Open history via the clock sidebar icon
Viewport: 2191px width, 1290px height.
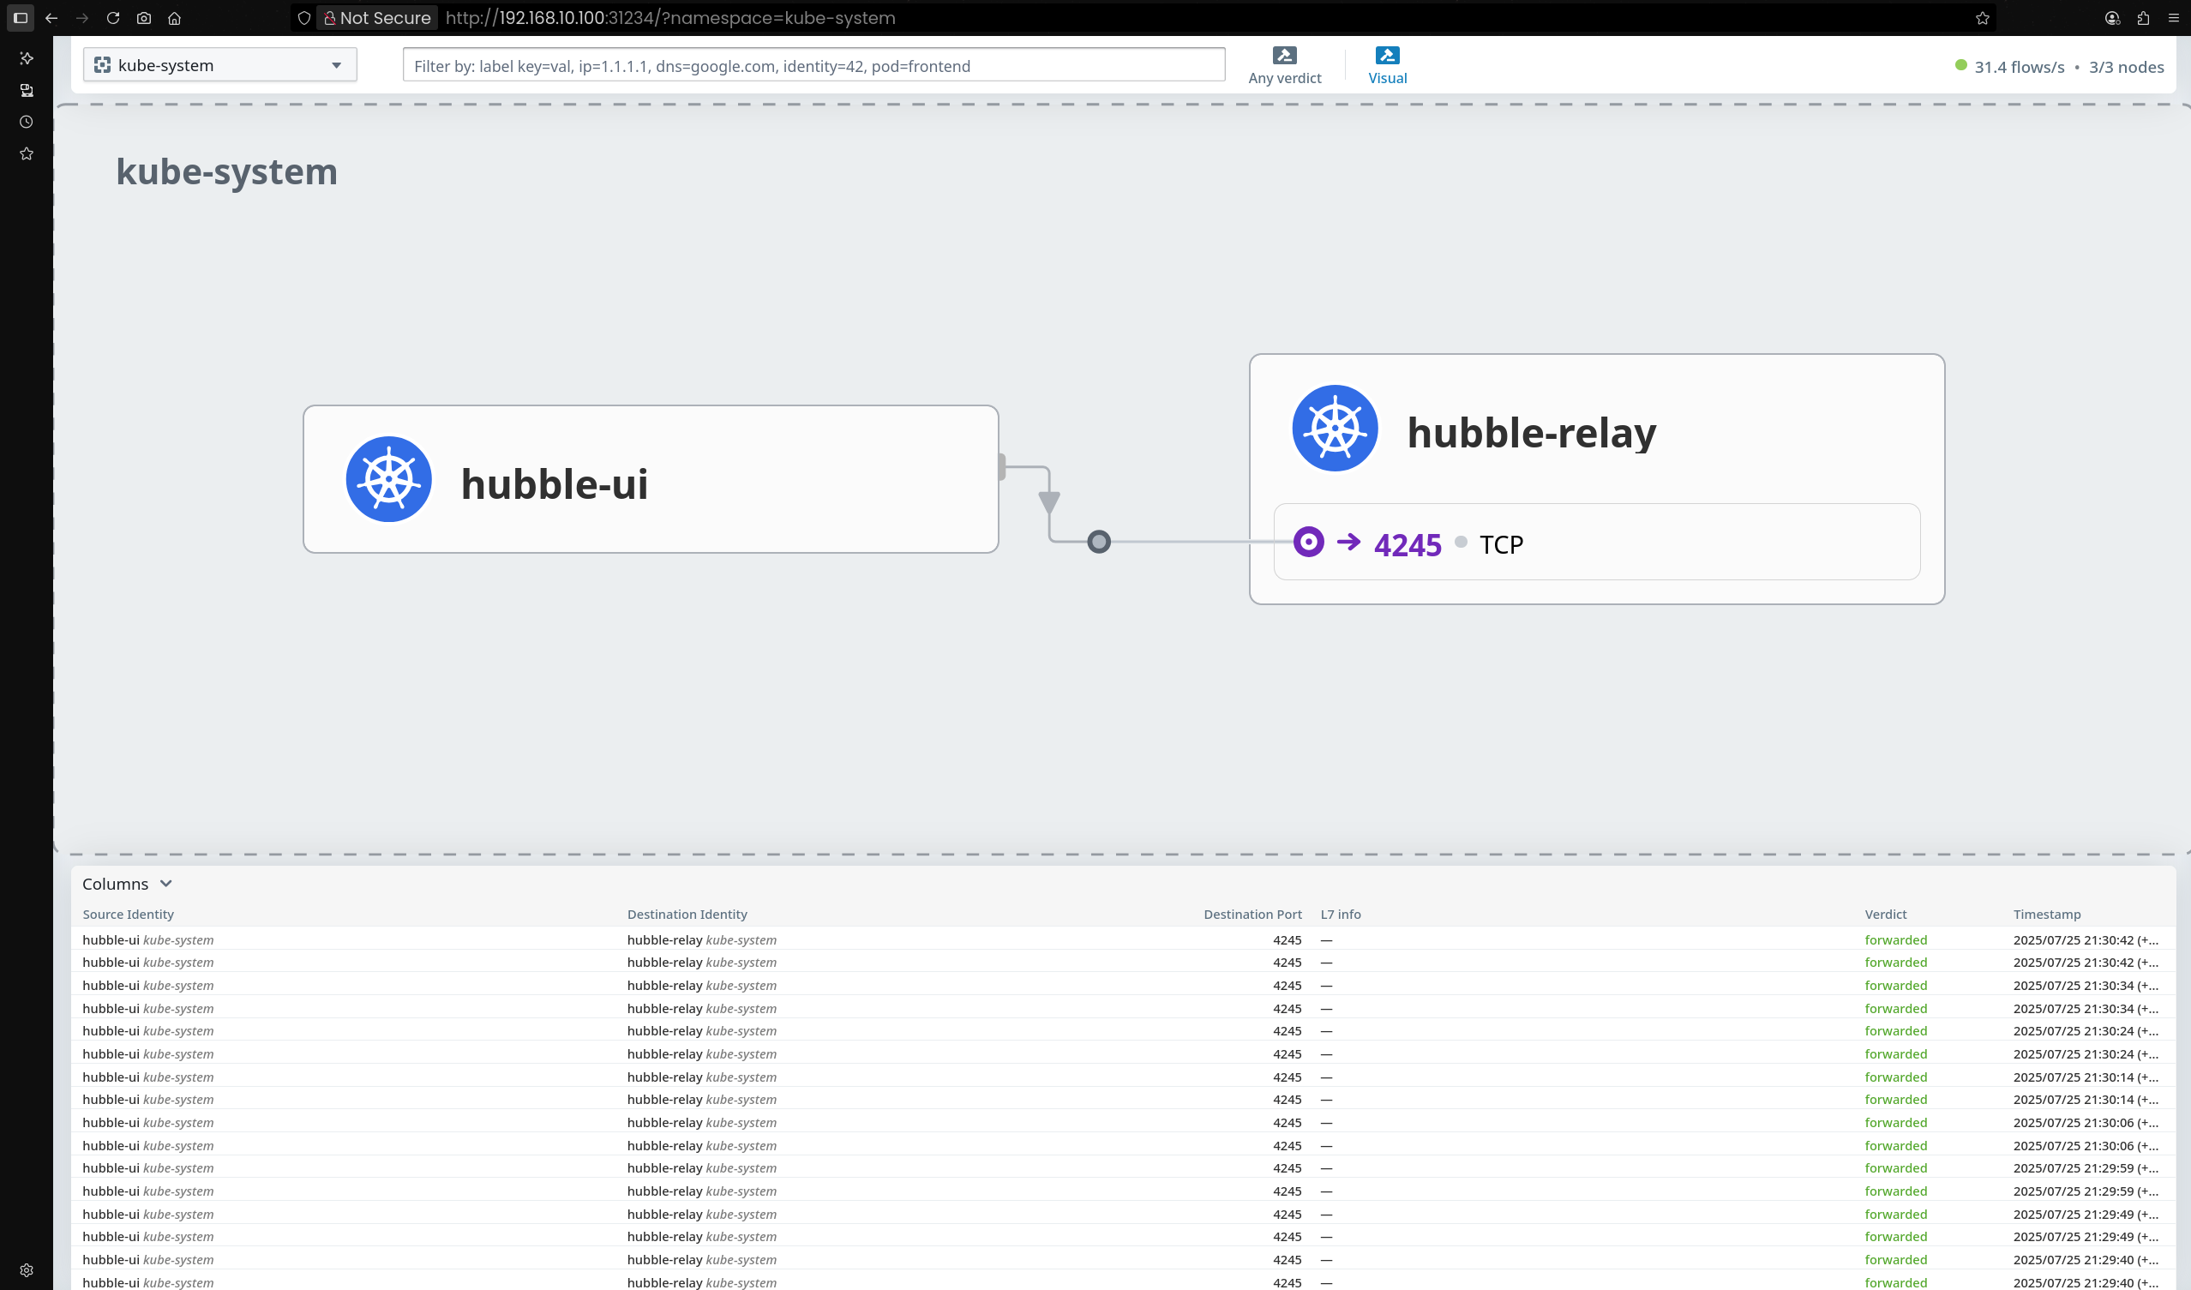[x=27, y=122]
